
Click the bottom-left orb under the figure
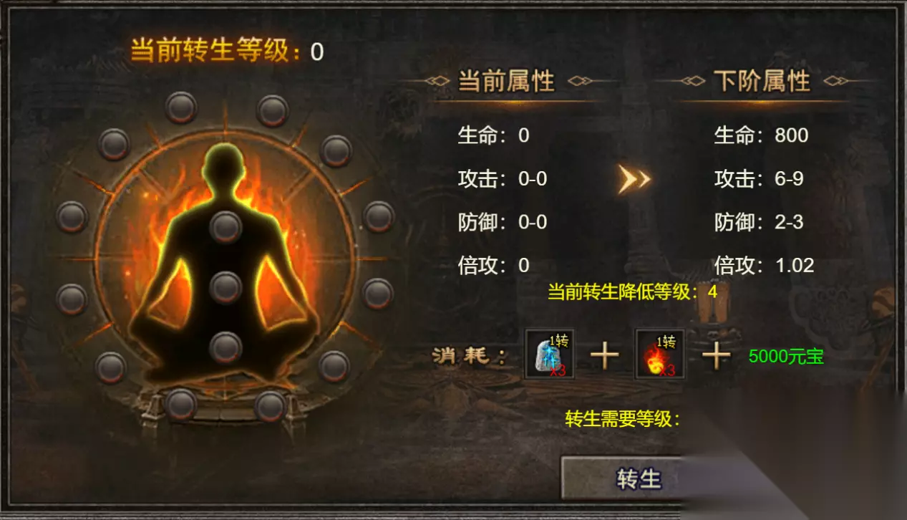[x=180, y=405]
